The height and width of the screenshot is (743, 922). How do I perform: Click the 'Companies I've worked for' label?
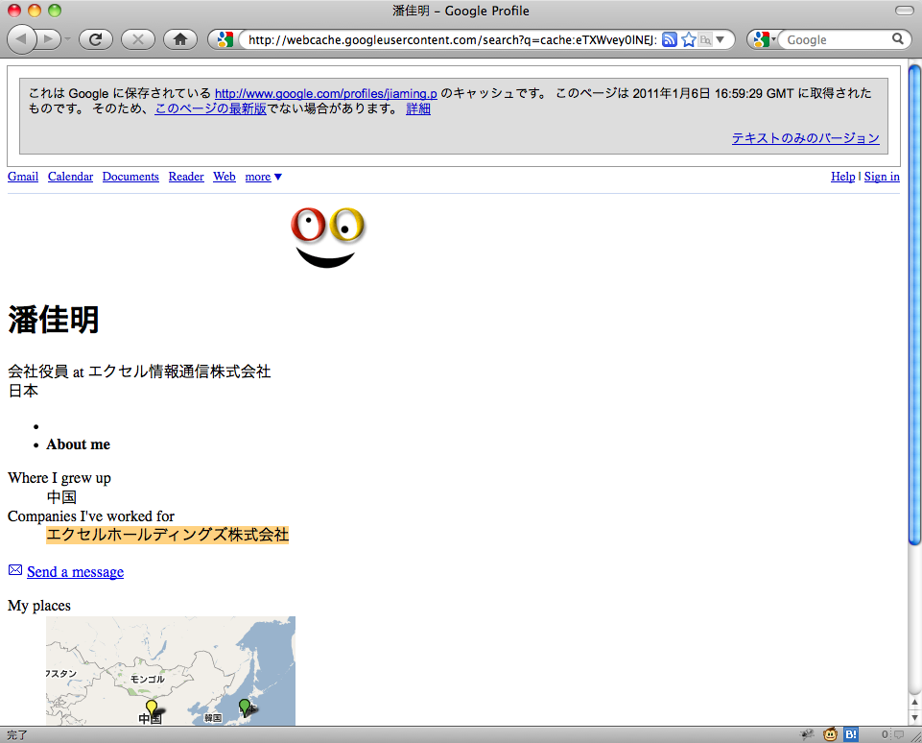(91, 515)
